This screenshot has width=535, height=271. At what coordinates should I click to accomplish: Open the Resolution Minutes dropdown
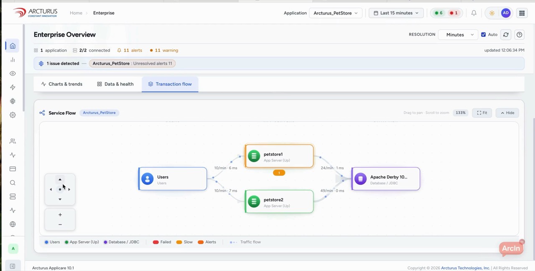[x=459, y=35]
